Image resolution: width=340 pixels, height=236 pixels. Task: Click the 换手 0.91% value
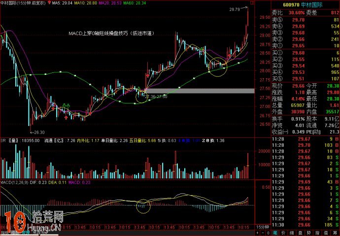coord(298,119)
